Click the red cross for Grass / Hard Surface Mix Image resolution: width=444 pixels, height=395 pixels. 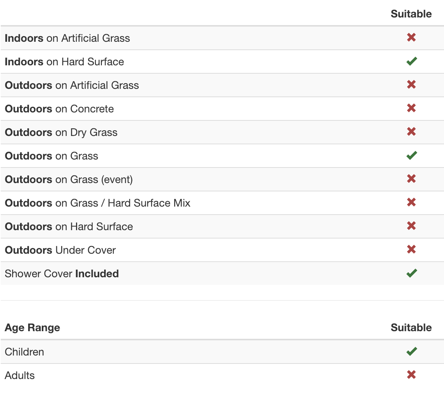[x=411, y=202]
